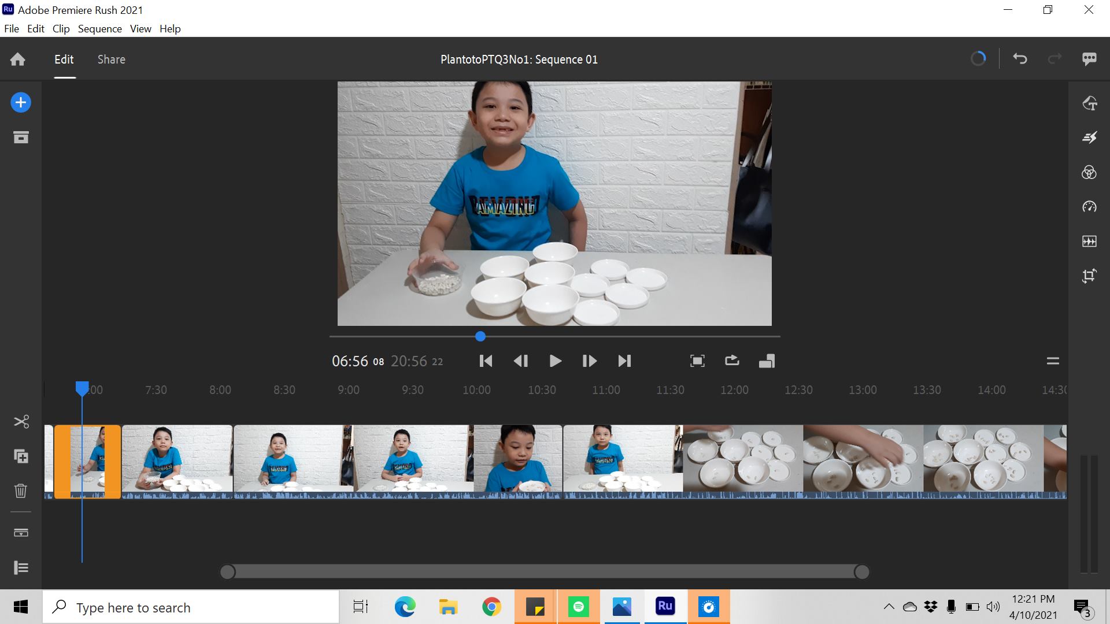Open the Transitions panel icon
Viewport: 1110px width, 624px height.
tap(1089, 138)
